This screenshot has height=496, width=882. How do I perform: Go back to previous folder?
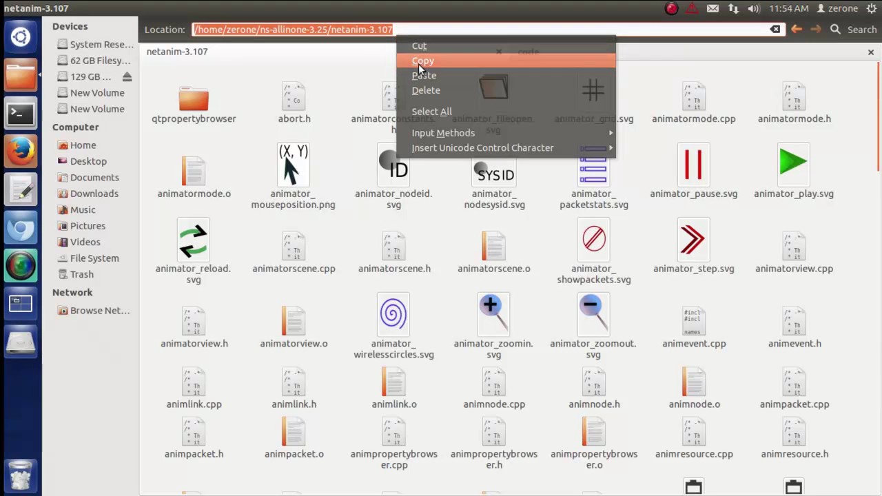click(x=797, y=30)
